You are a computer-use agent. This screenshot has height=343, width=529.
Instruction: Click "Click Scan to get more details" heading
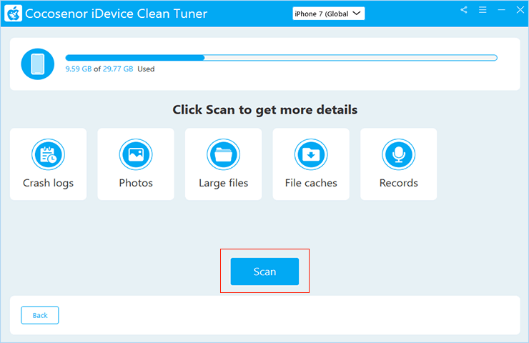pyautogui.click(x=264, y=109)
